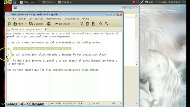Open the Archivo menu
The width and height of the screenshot is (190, 107).
tap(12, 18)
